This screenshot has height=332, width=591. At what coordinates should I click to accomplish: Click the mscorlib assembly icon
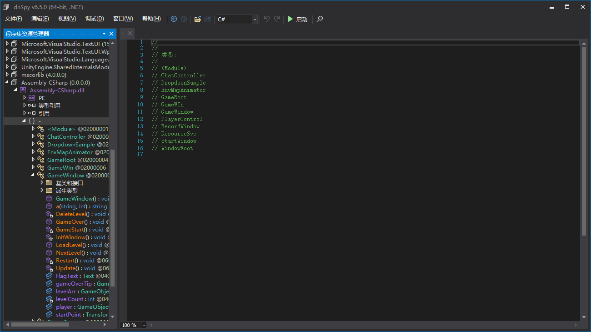coord(14,75)
